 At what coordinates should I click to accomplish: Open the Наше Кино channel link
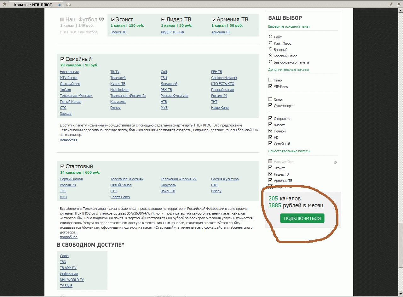click(x=220, y=108)
